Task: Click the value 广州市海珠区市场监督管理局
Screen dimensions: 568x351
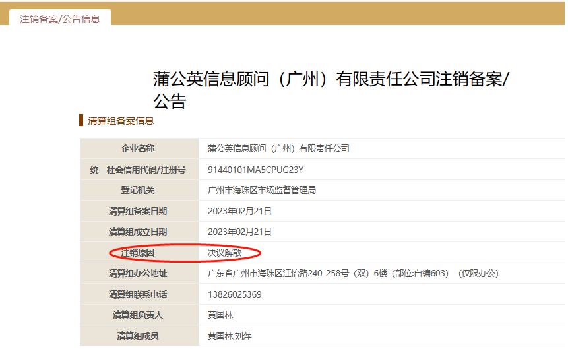Action: coord(262,191)
